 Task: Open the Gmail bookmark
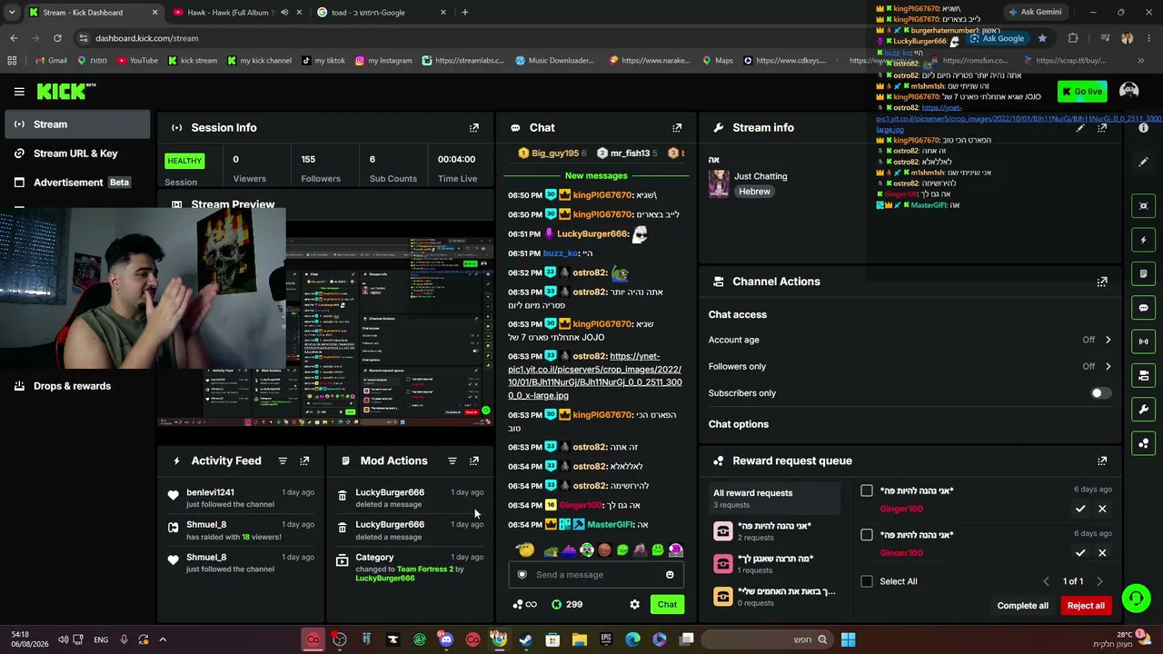(x=51, y=61)
